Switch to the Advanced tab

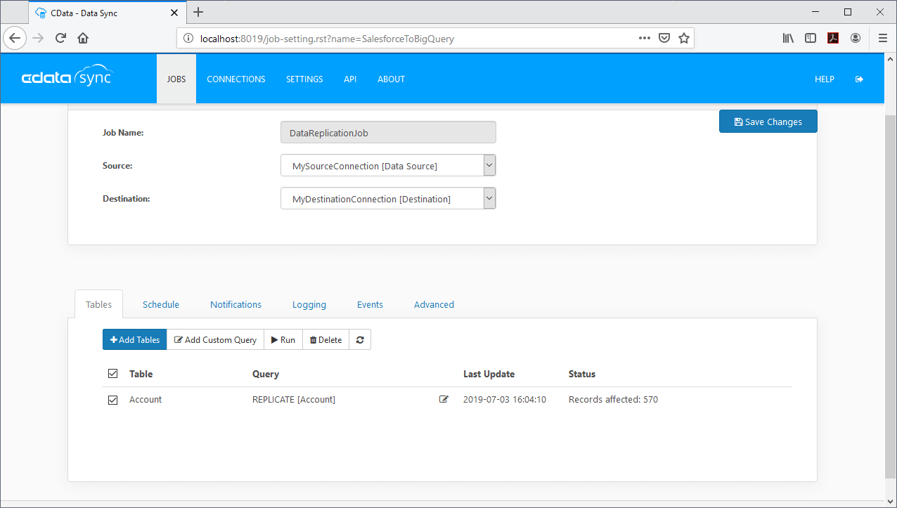pos(434,304)
